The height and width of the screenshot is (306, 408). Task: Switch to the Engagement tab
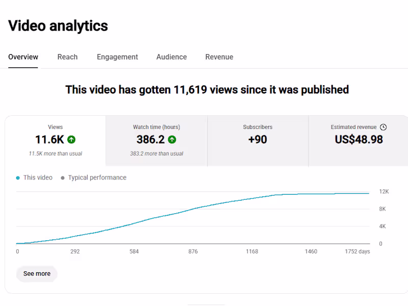(x=117, y=57)
